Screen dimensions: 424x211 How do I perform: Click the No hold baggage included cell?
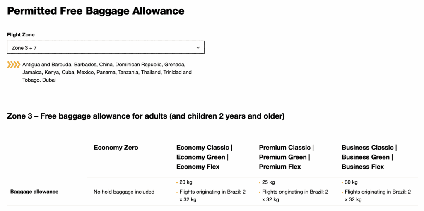124,192
